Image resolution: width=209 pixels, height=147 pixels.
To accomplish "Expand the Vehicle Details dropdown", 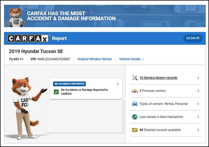I will [x=131, y=59].
